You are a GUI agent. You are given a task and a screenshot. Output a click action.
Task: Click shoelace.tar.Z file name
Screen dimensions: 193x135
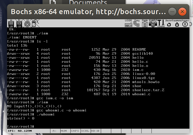(x=148, y=90)
